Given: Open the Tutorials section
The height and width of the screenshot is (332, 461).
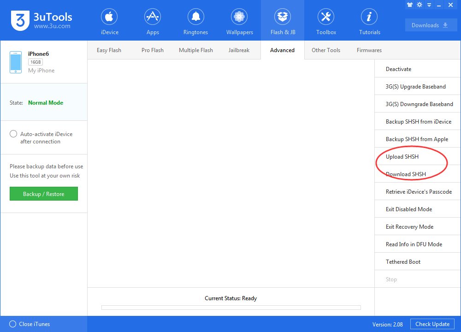Looking at the screenshot, I should click(369, 22).
